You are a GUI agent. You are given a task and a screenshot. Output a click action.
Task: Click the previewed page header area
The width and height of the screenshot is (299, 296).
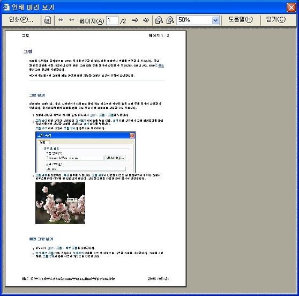click(x=95, y=35)
